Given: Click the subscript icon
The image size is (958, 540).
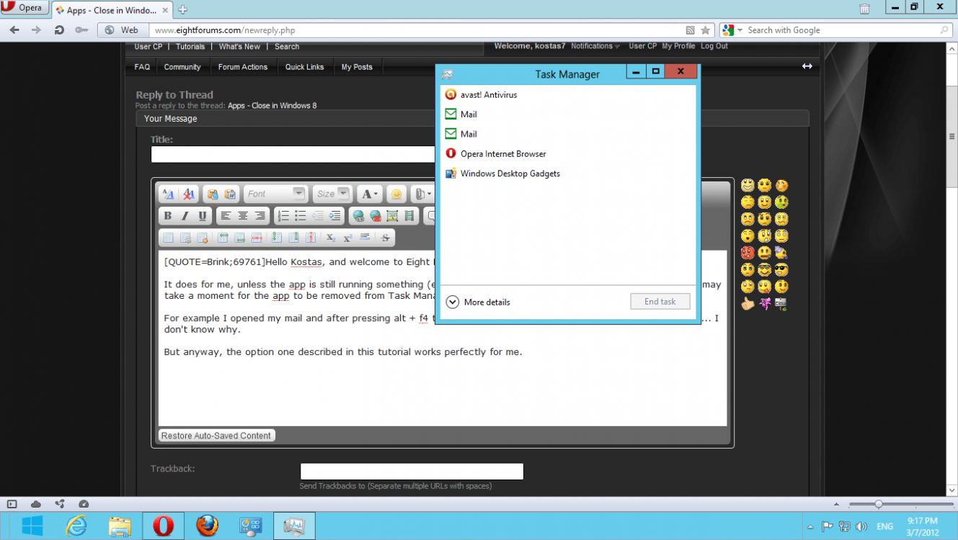Looking at the screenshot, I should (330, 238).
